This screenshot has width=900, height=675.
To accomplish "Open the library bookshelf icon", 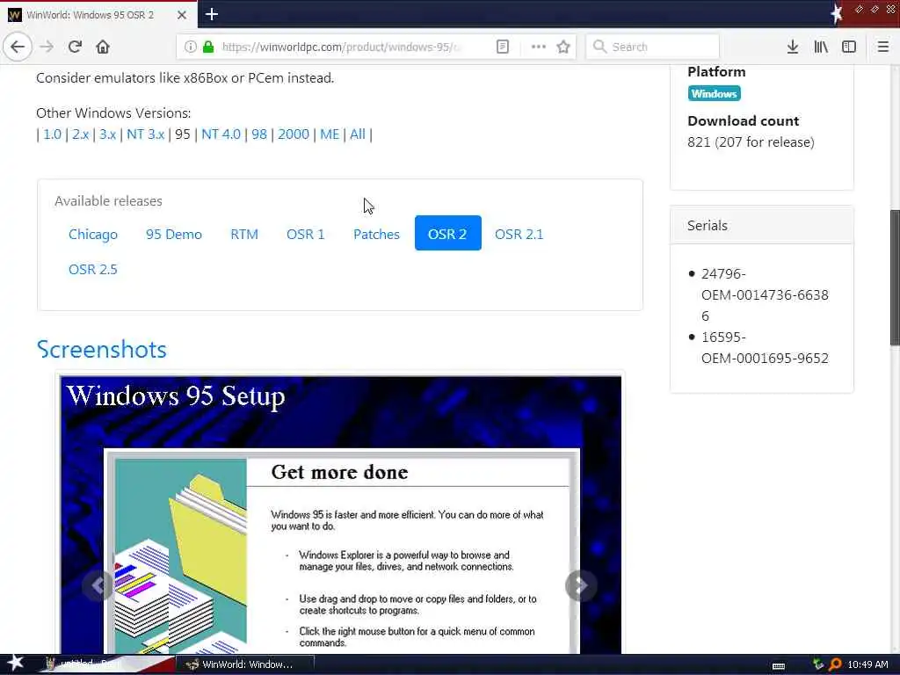I will click(821, 47).
